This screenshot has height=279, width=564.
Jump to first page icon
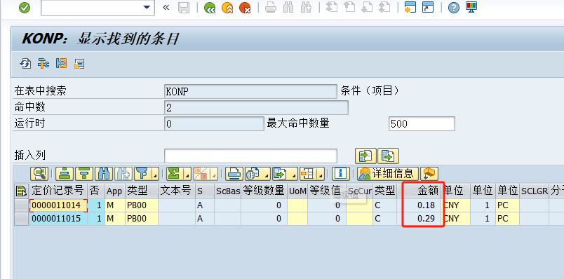click(x=332, y=8)
